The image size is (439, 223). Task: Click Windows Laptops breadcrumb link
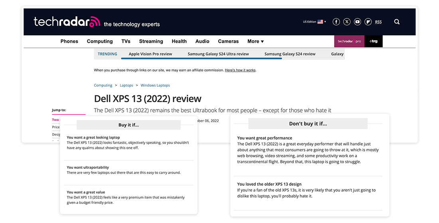tap(155, 85)
